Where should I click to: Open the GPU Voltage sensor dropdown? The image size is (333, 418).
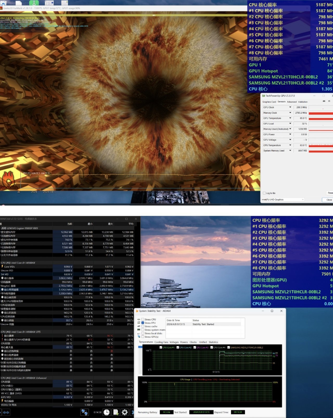click(x=290, y=140)
